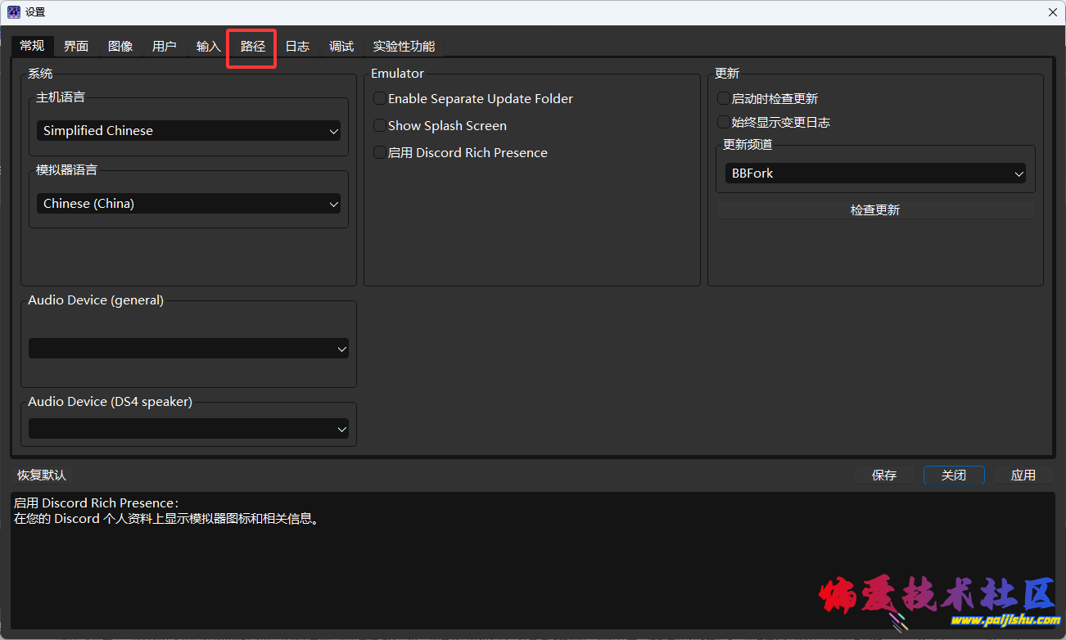Open the Audio Device (DS4 speaker) dropdown

(x=188, y=429)
